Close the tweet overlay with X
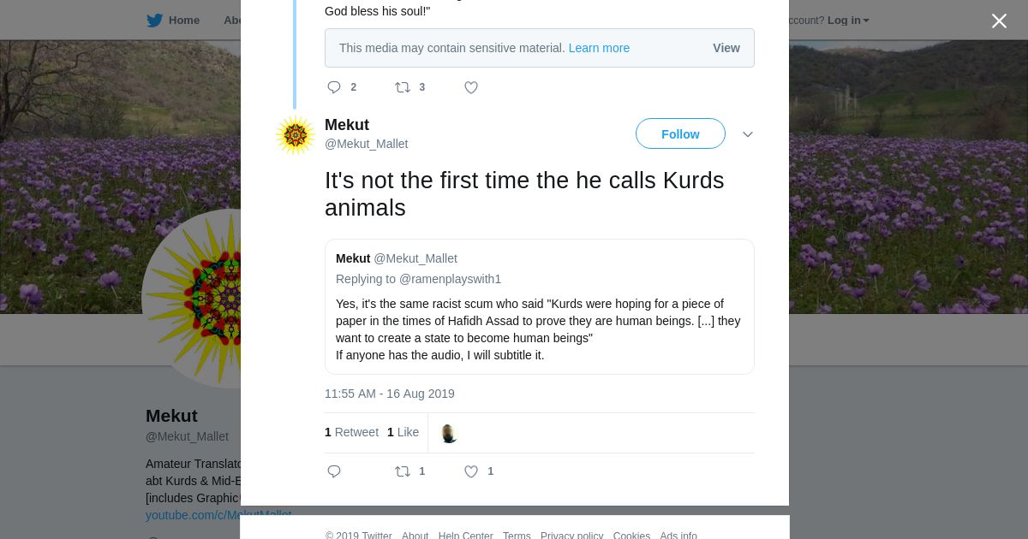 pos(999,21)
